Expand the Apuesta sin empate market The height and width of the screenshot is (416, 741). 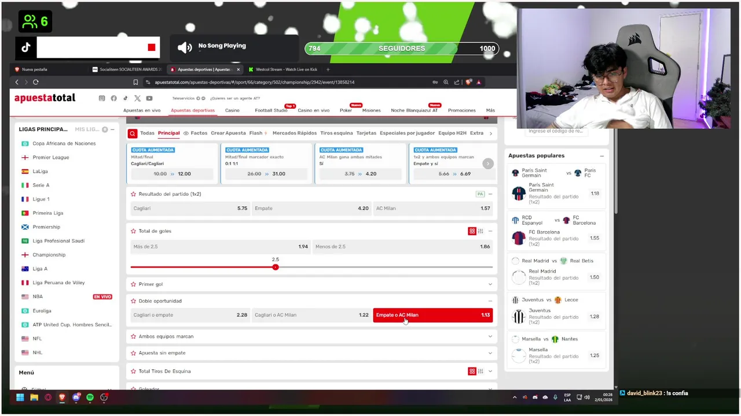pos(490,353)
